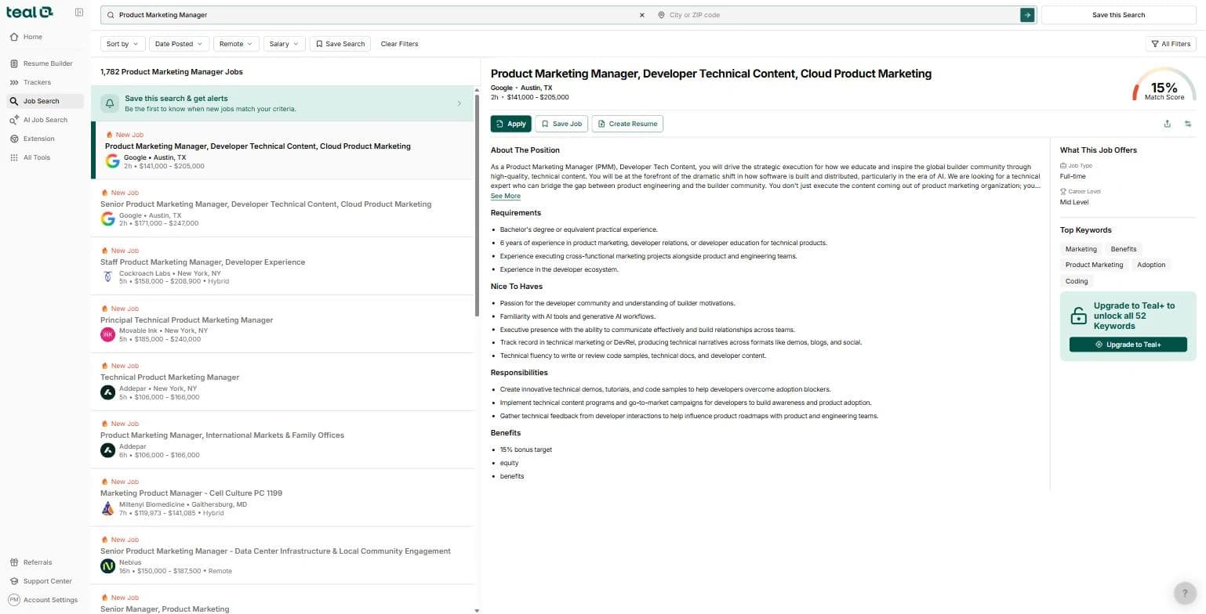
Task: Open the Technical Product Marketing Manager Addepar job
Action: pyautogui.click(x=282, y=383)
